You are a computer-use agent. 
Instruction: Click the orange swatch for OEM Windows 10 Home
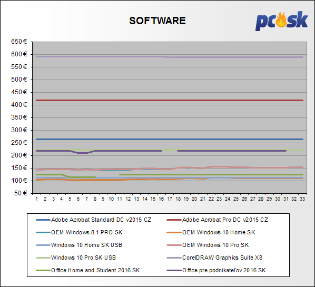click(x=174, y=233)
